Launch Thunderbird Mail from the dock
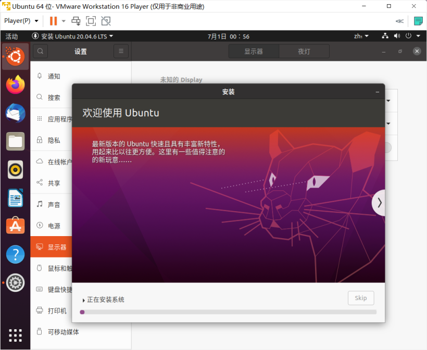 15,113
